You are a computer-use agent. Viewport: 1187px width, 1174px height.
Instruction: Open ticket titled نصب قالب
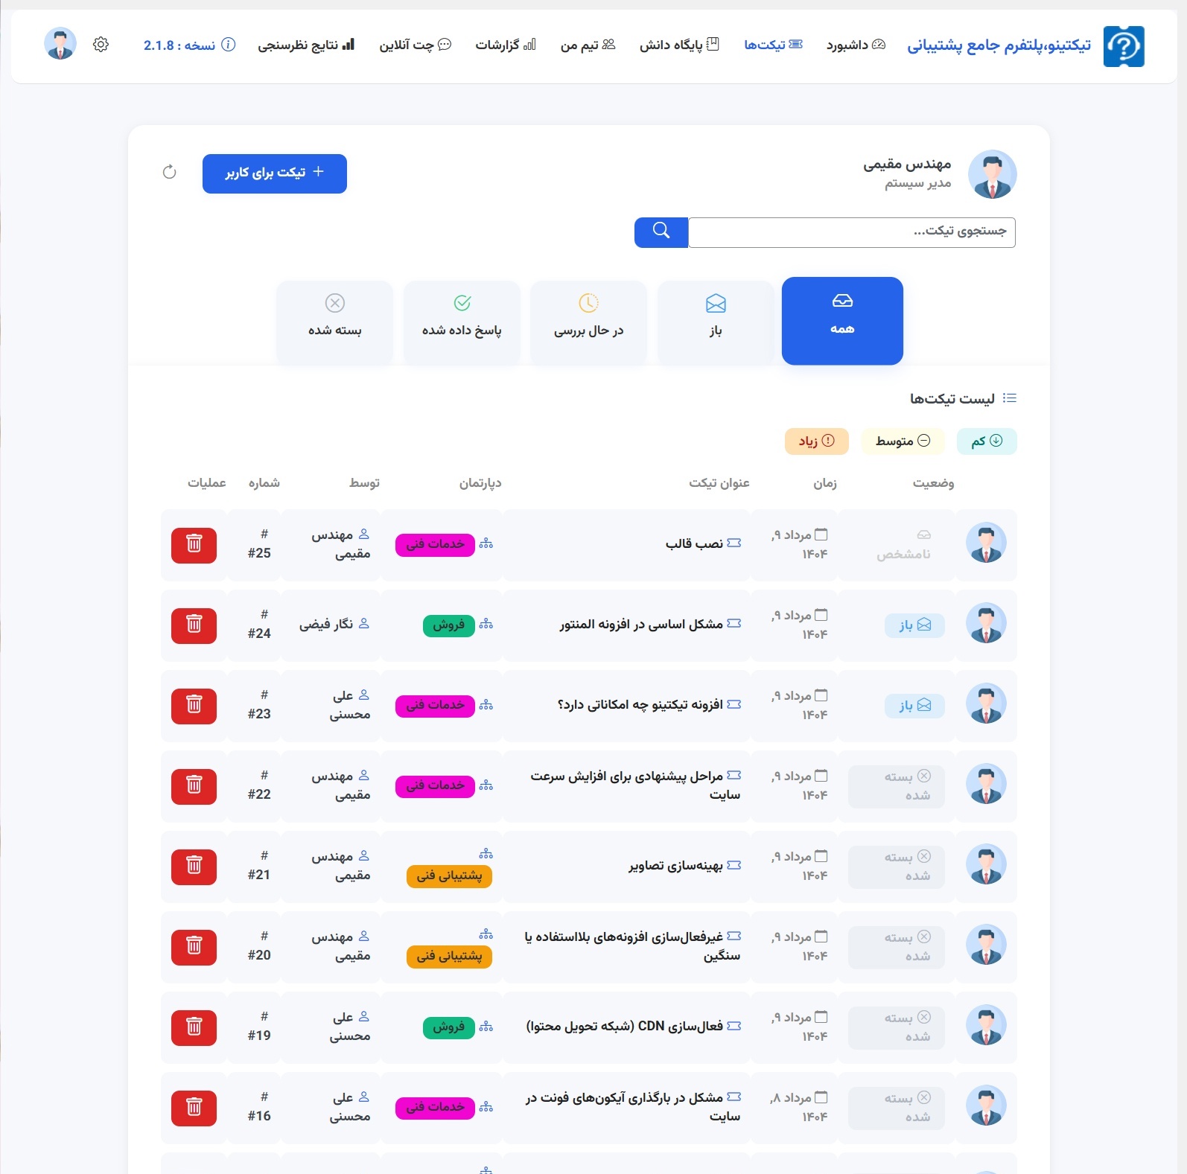tap(694, 544)
